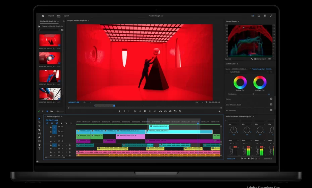The width and height of the screenshot is (312, 188).
Task: Click the Export Frame camera icon
Action: 170,111
